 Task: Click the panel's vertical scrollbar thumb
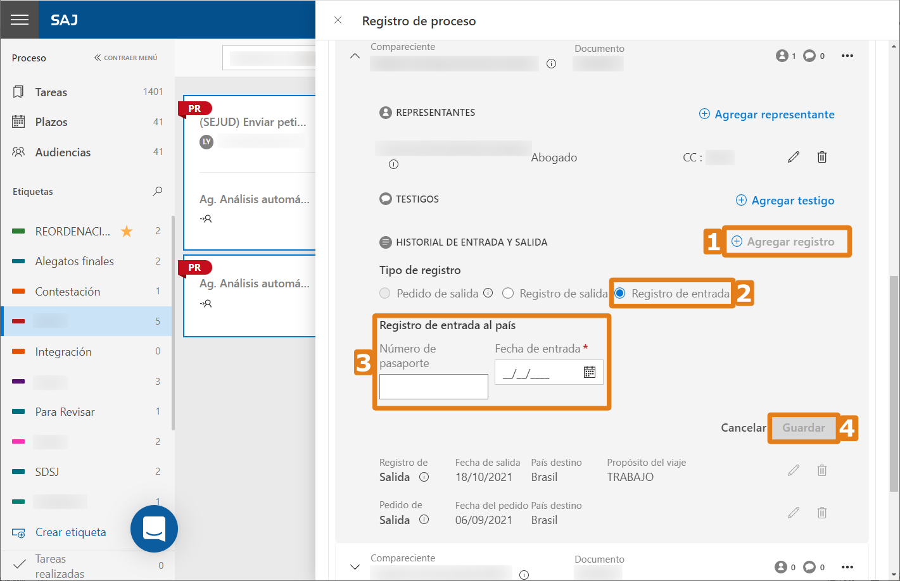tap(894, 384)
